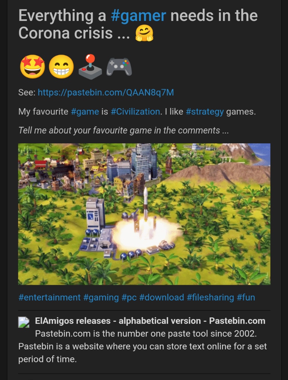Open the rocket launch game screenshot
The image size is (288, 380).
144,214
